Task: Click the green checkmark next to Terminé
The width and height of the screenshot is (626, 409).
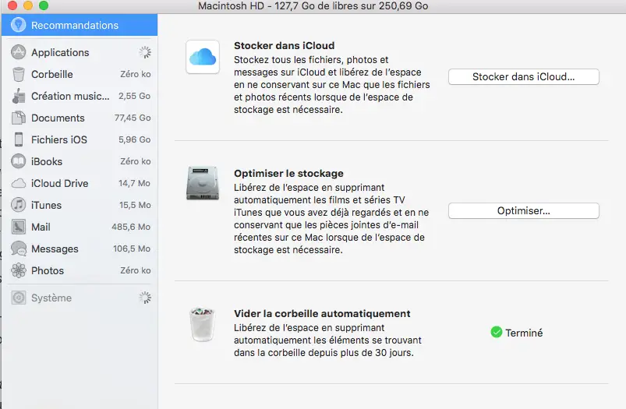Action: point(497,332)
